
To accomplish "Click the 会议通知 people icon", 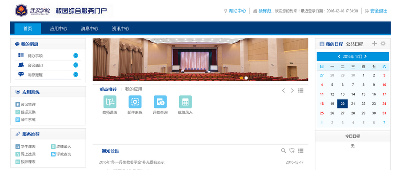I will coord(21,65).
